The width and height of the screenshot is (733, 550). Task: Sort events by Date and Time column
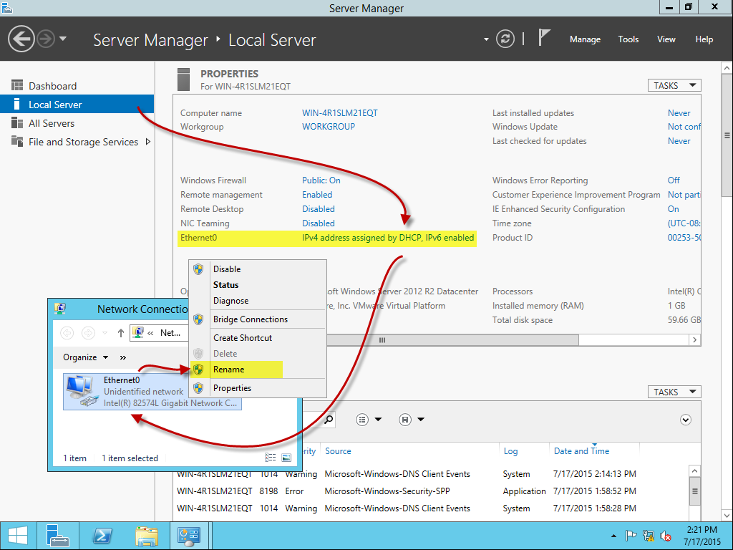click(x=581, y=451)
